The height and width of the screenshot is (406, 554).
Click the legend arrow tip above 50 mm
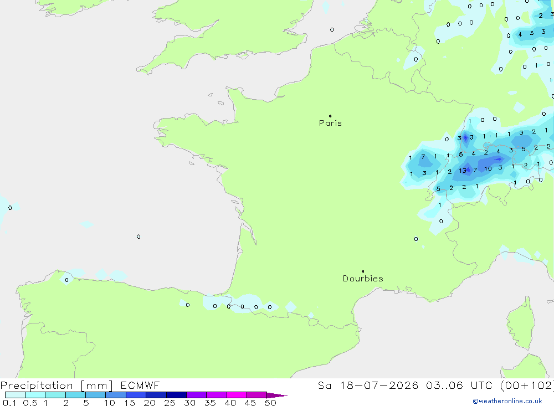277,395
